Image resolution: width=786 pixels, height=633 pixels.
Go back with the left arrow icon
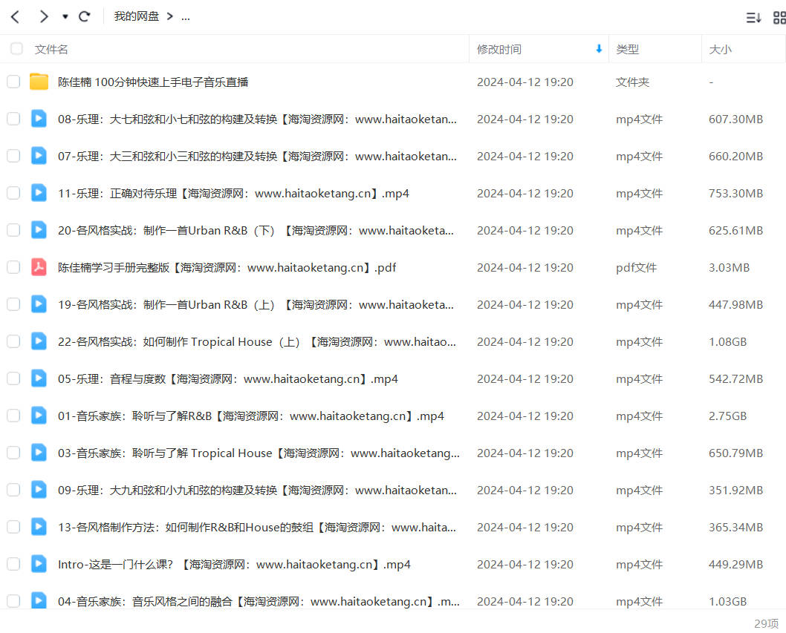[15, 17]
